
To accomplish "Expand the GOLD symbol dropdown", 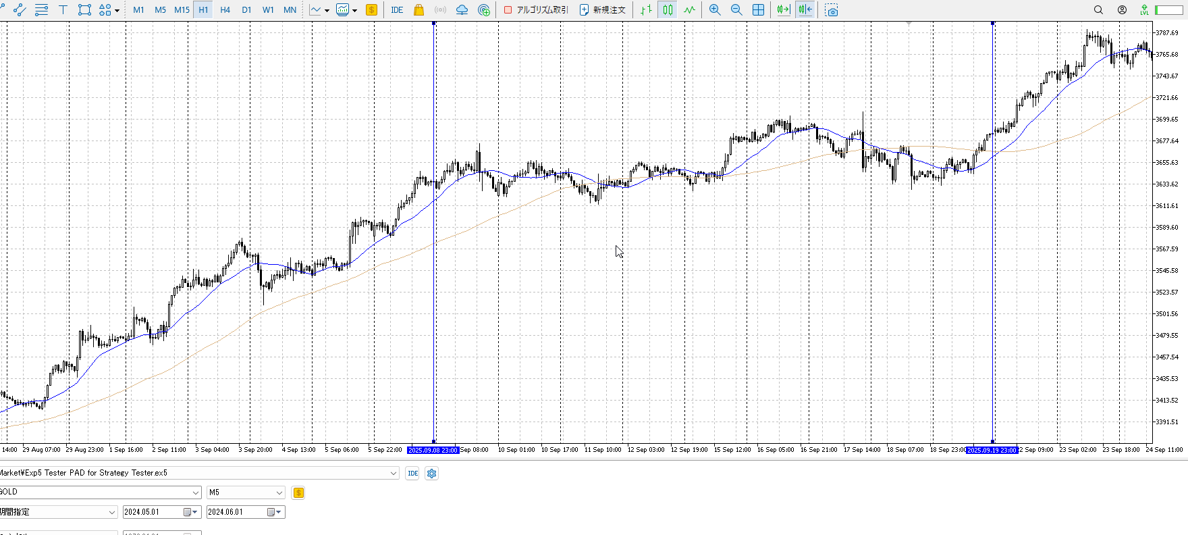I will 196,492.
